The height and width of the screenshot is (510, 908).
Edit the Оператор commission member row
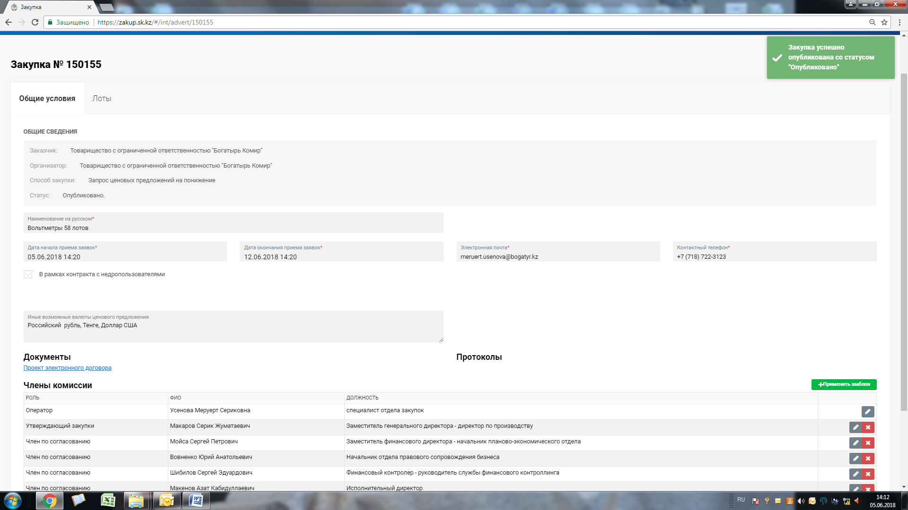point(868,412)
